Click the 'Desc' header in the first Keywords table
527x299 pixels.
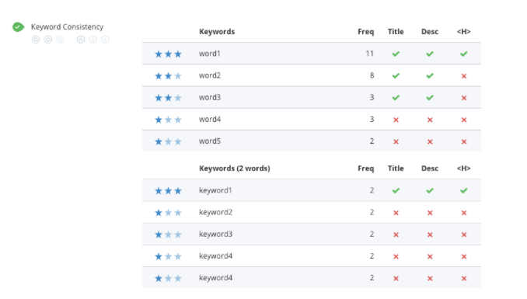pos(430,32)
